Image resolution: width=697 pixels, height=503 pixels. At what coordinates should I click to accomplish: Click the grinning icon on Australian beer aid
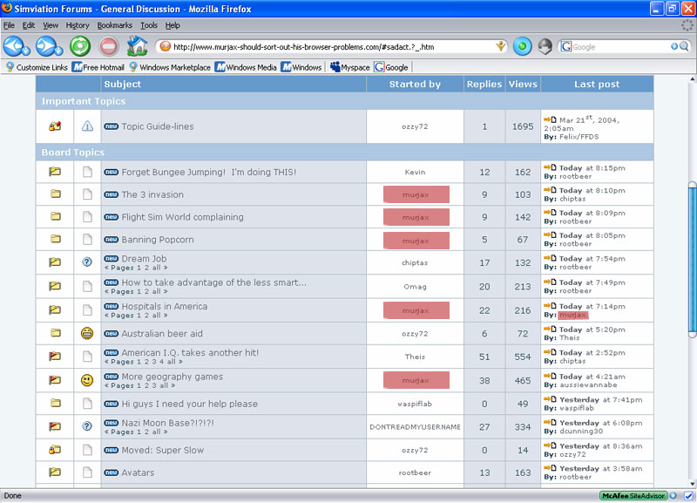pos(87,333)
